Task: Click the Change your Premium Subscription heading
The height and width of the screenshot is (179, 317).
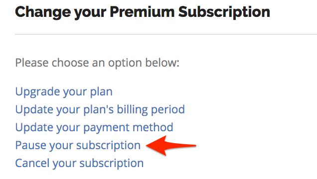Action: [143, 12]
